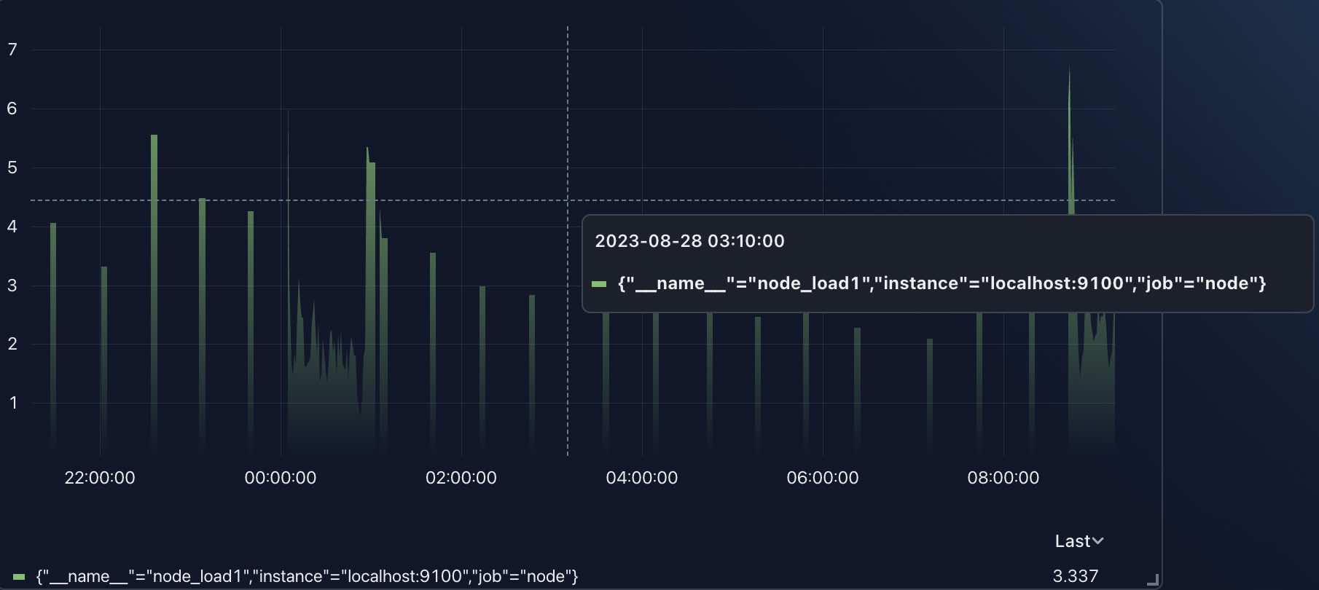The height and width of the screenshot is (590, 1319).
Task: Click the y-axis label 4
Action: pos(12,227)
